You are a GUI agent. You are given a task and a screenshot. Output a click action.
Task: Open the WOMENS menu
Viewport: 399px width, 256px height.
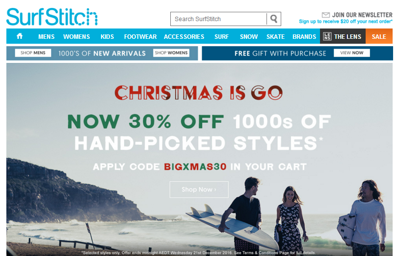[x=77, y=37]
